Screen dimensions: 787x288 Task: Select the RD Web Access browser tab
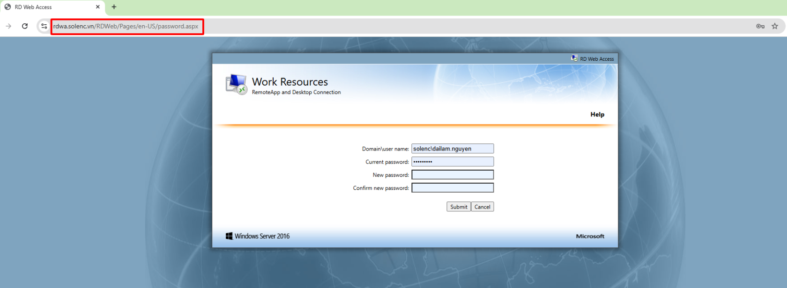pos(47,7)
